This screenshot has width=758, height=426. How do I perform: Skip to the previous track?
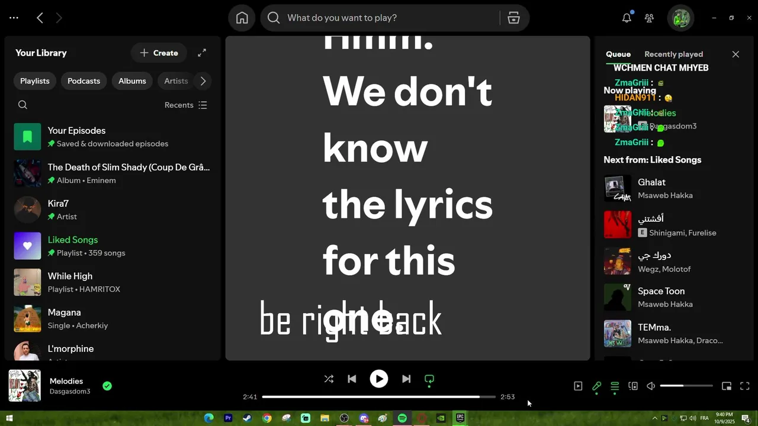pyautogui.click(x=352, y=379)
